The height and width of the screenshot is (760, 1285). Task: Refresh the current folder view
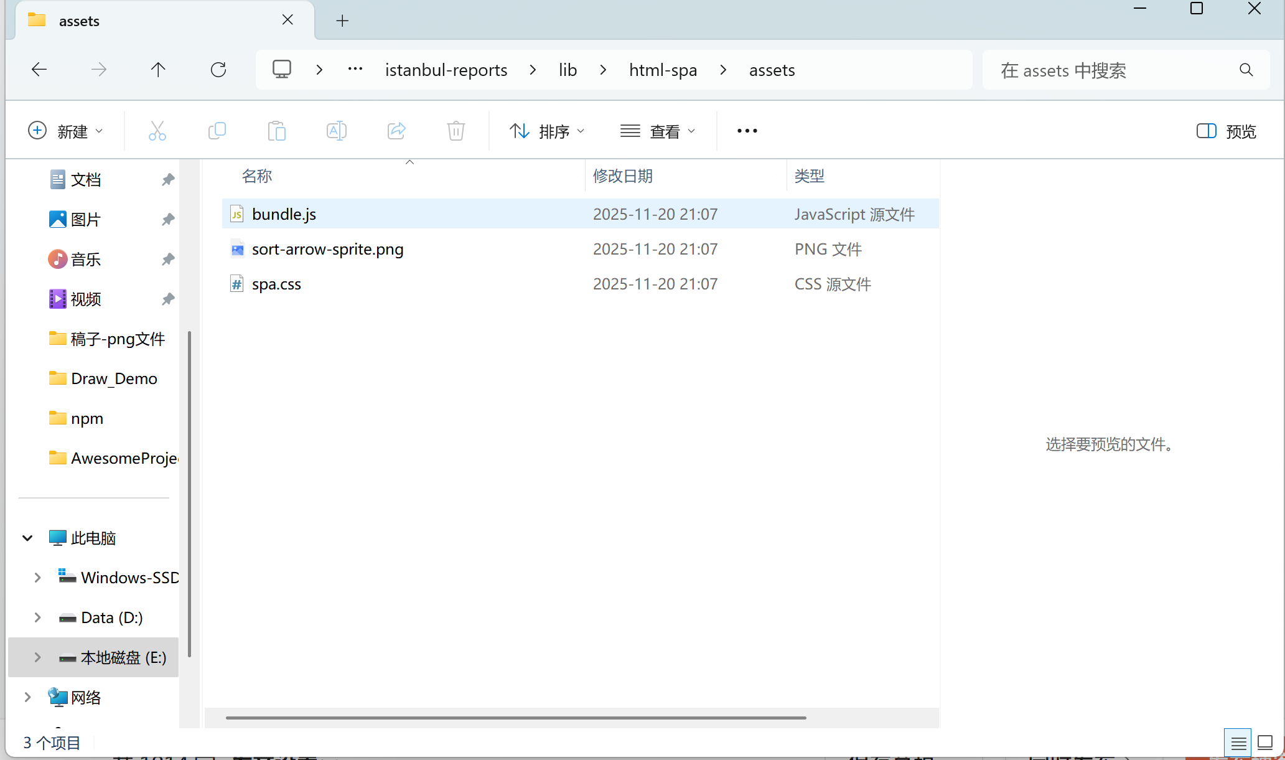tap(218, 70)
